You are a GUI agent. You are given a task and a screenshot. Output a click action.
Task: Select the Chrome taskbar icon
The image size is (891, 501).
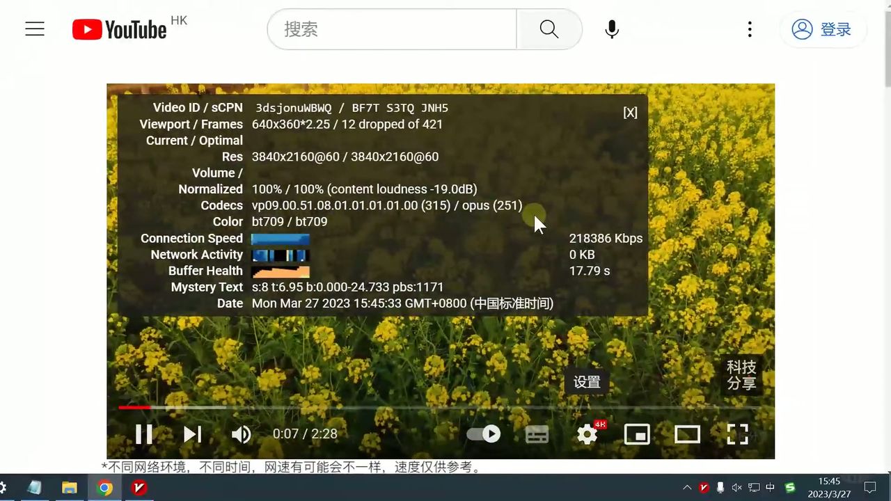(104, 488)
